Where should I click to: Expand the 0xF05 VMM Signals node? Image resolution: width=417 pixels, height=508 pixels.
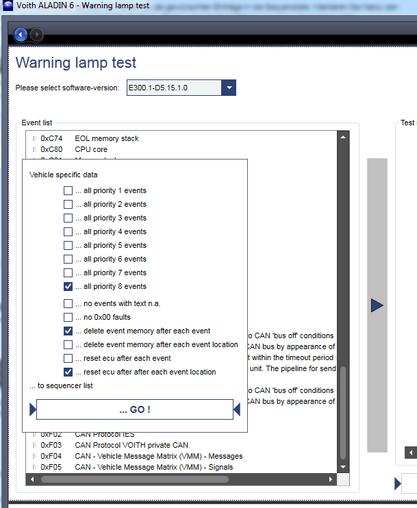click(x=34, y=467)
